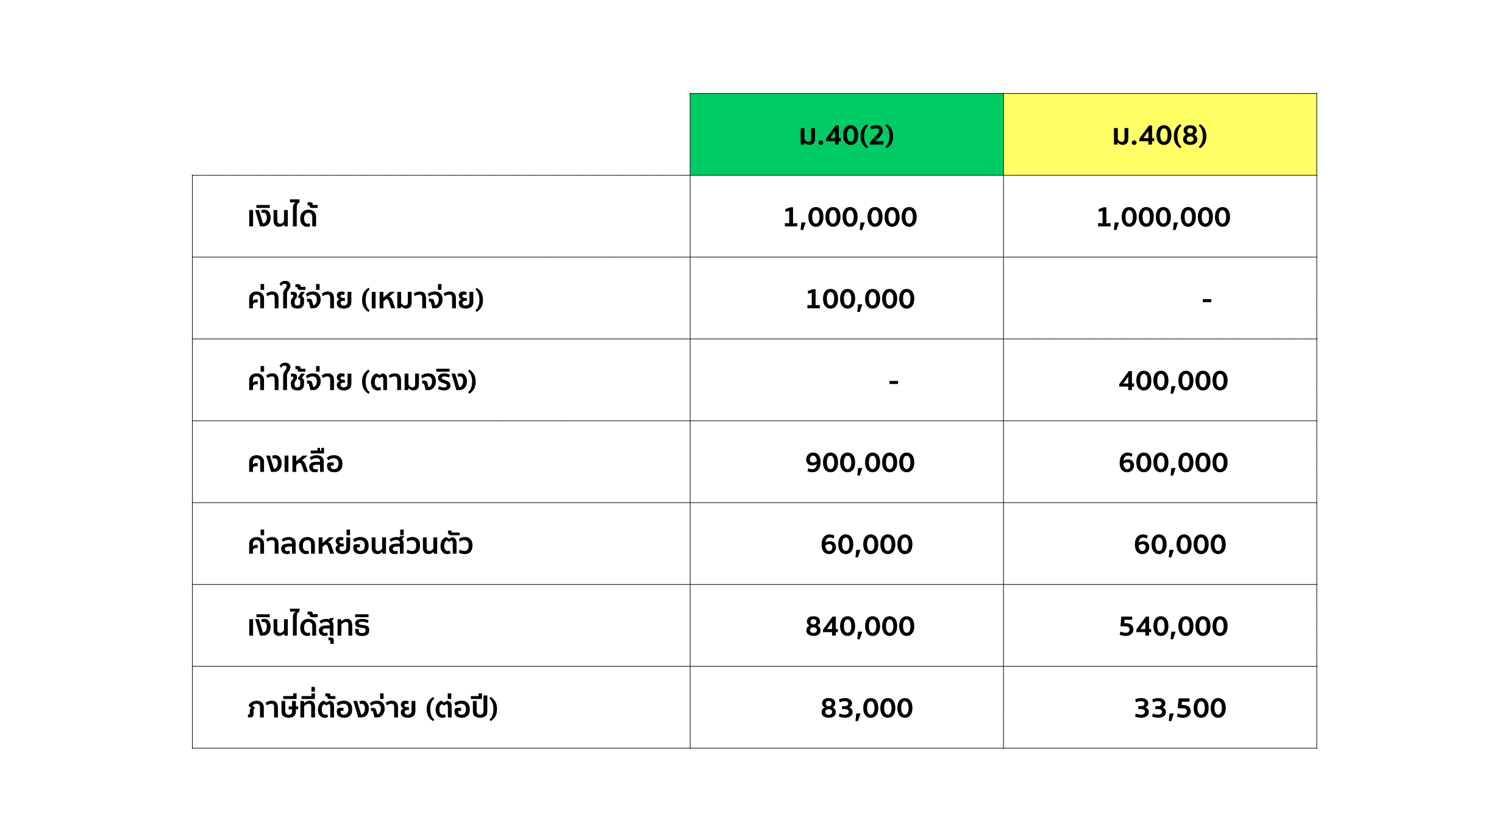The height and width of the screenshot is (814, 1485).
Task: Click the ค่าลดหย่อนส่วนตัว row label
Action: (x=360, y=544)
